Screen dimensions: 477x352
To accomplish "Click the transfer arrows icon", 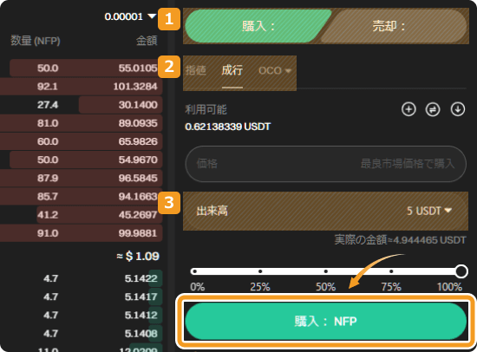I will pos(433,109).
